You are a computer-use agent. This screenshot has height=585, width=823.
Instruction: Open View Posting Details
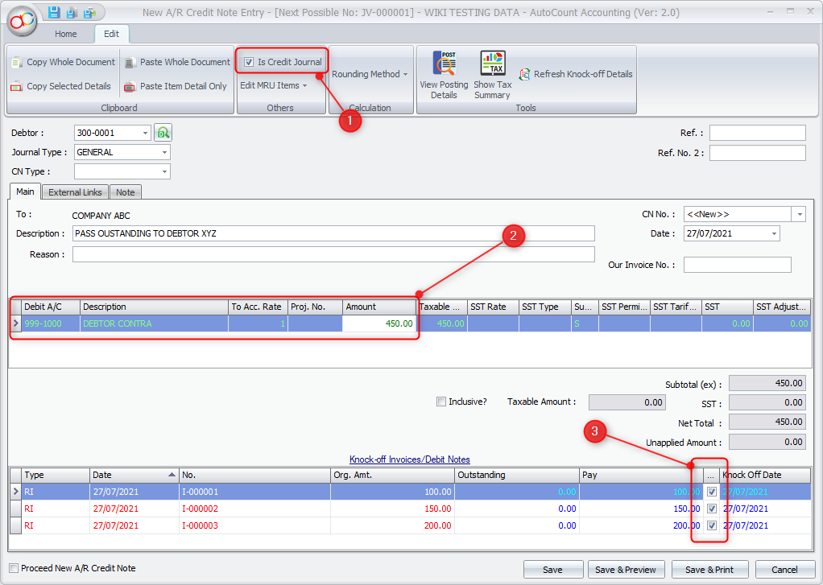pos(444,64)
